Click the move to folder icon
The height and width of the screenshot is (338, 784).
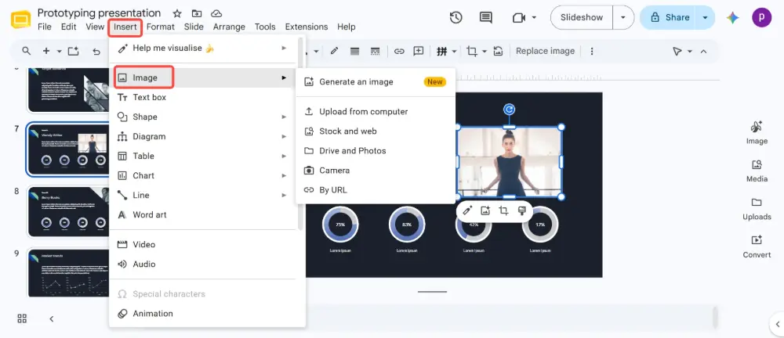(x=197, y=13)
